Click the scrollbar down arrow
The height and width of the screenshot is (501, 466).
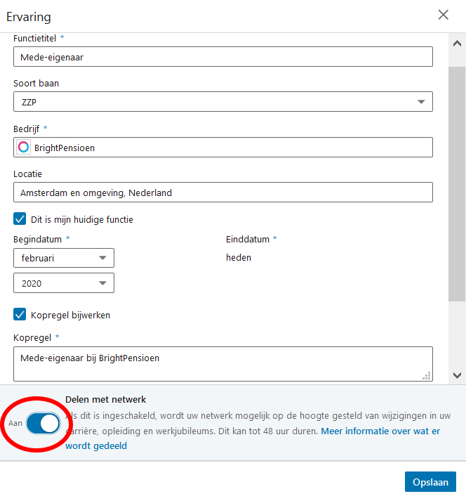457,375
